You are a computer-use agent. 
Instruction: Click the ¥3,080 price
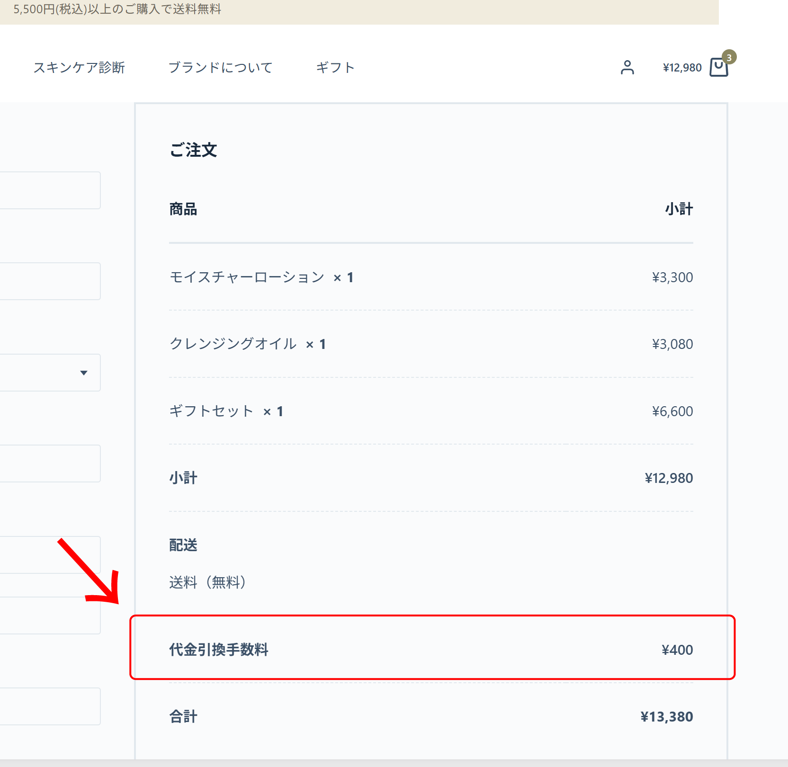click(x=672, y=344)
